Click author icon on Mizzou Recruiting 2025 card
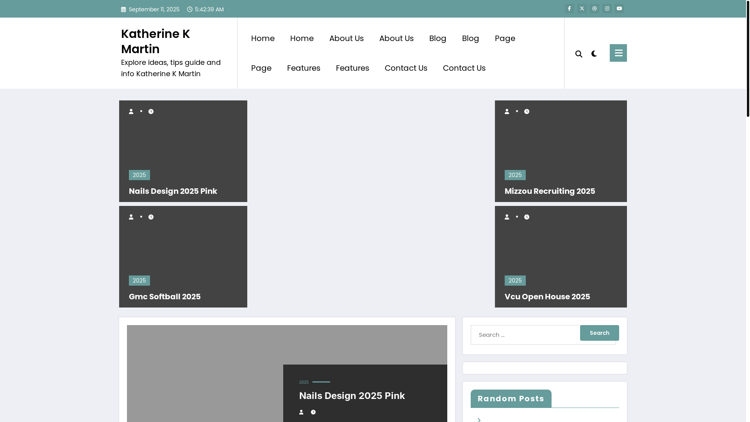 point(507,111)
